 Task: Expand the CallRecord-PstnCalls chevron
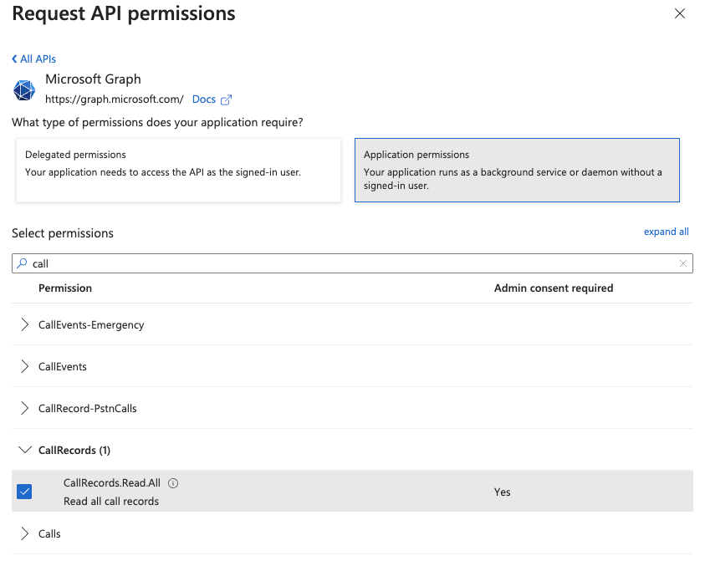[x=25, y=408]
